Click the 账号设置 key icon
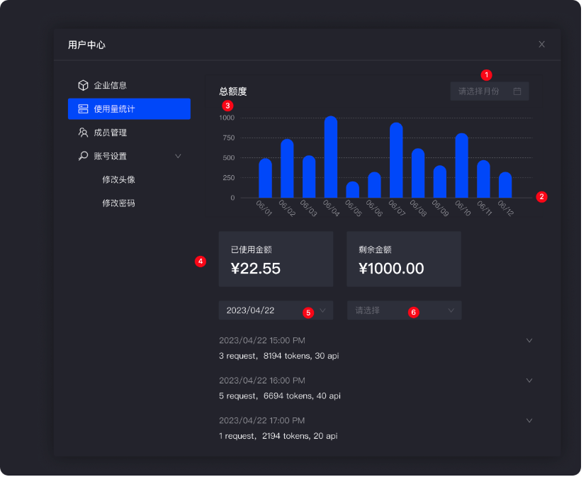This screenshot has width=586, height=477. [x=83, y=156]
